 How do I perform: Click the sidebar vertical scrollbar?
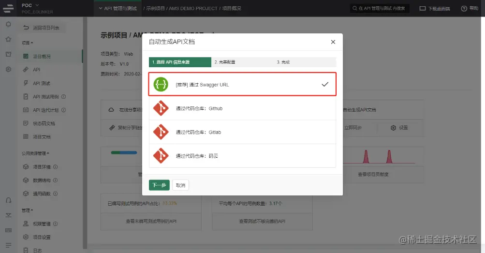coord(85,133)
